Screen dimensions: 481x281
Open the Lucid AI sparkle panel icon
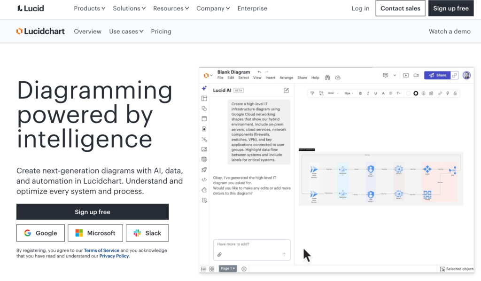[204, 88]
